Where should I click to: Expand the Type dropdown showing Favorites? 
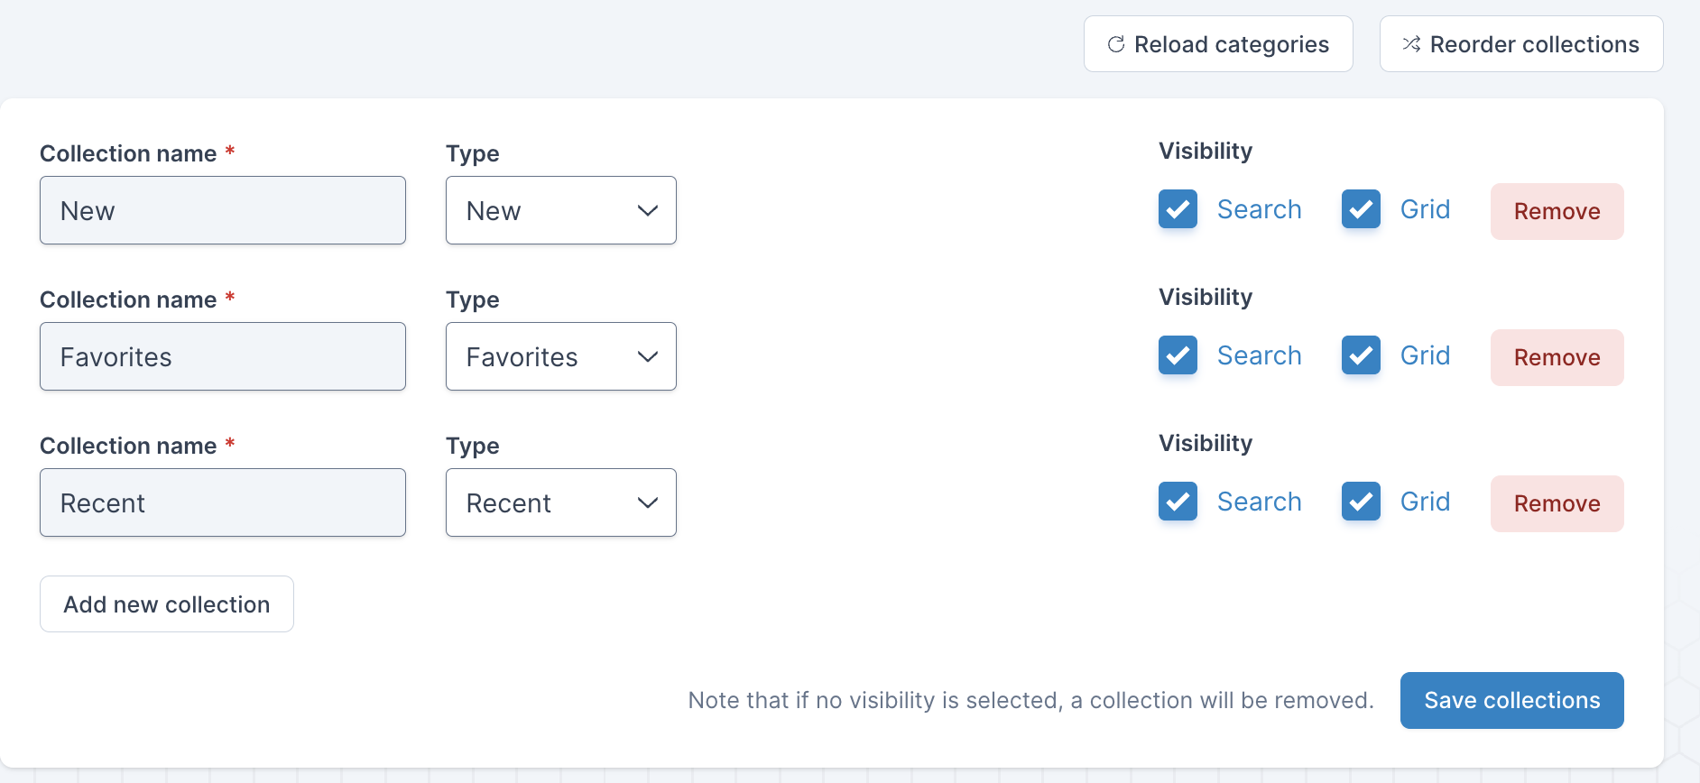[560, 356]
